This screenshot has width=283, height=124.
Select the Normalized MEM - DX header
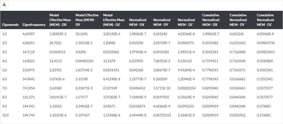pos(138,22)
